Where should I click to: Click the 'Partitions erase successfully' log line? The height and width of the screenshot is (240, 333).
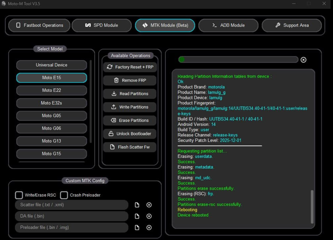[x=206, y=189]
